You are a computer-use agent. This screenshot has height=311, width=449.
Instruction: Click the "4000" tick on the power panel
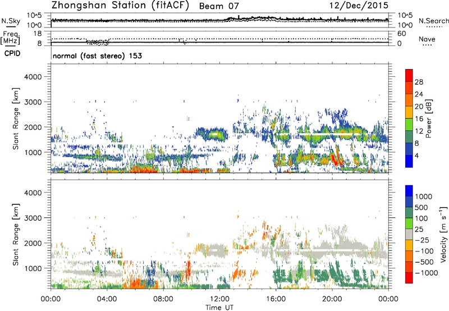[x=33, y=77]
